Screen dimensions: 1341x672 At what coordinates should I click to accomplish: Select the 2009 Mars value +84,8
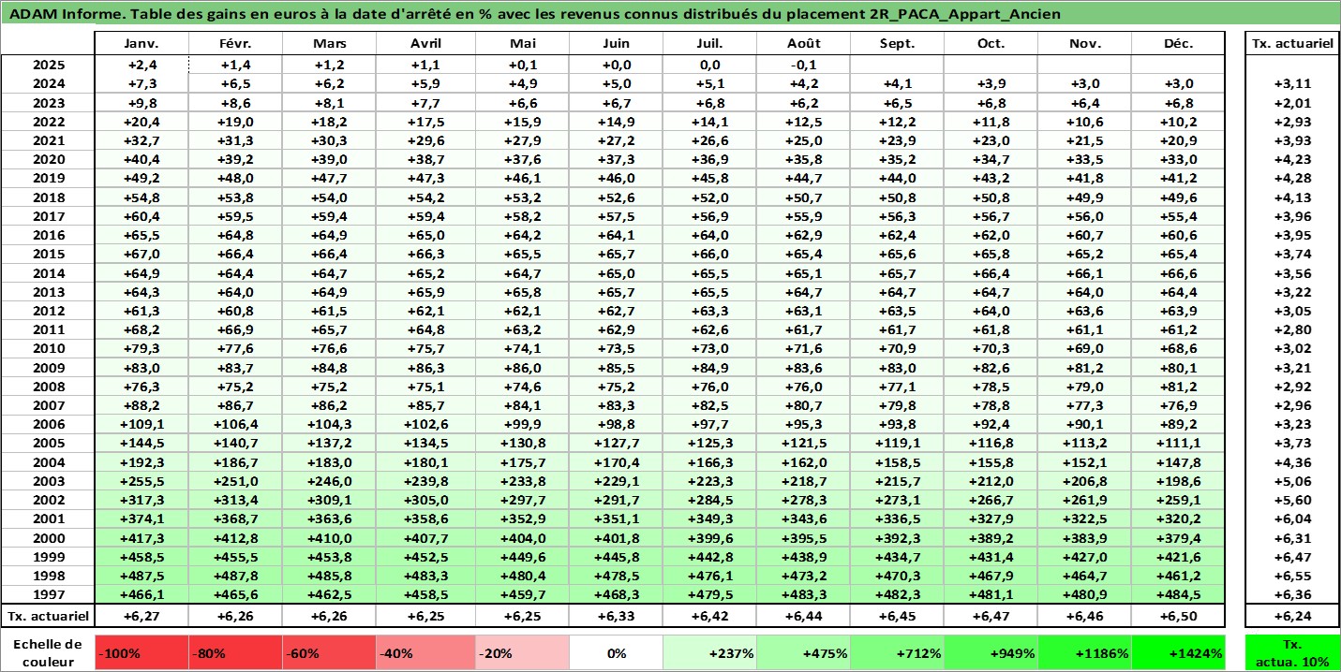click(329, 368)
